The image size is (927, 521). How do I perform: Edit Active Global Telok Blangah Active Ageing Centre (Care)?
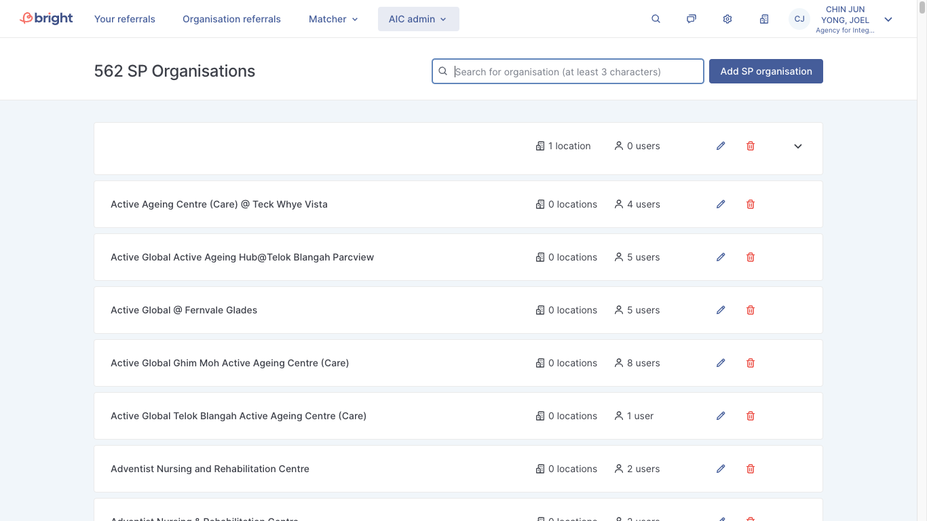point(721,416)
